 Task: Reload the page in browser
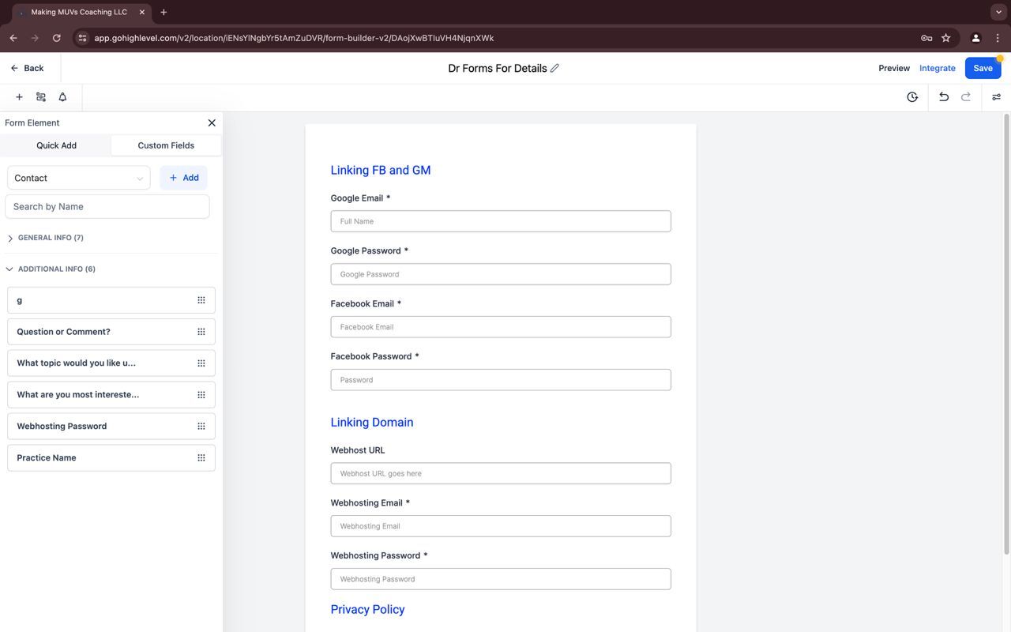click(57, 38)
